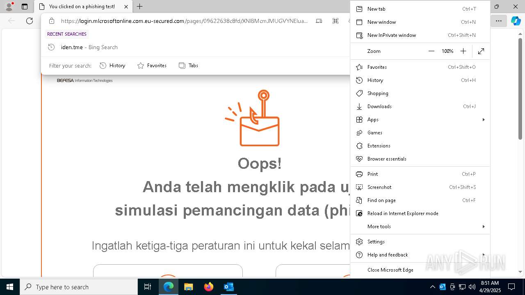Open File Explorer taskbar icon
Screen dimensions: 525x295
pos(189,287)
